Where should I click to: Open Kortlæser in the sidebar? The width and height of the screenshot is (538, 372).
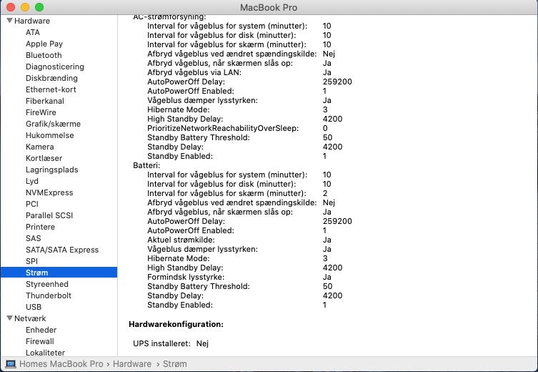pyautogui.click(x=44, y=158)
